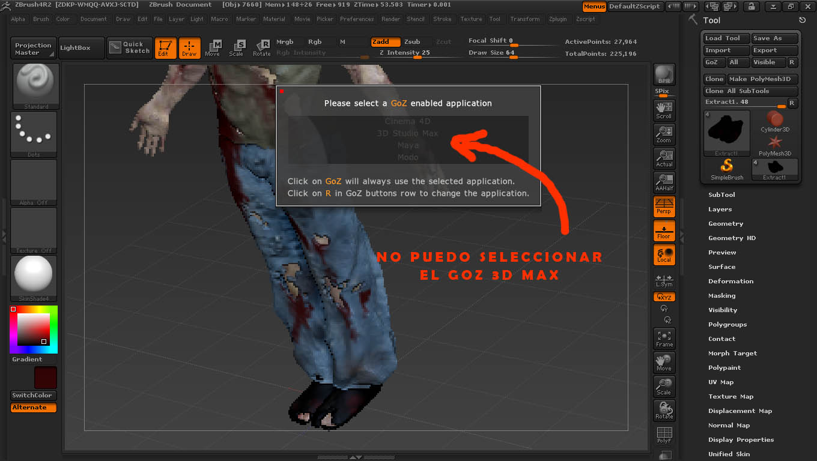Click the AAHalf icon
Screen dimensions: 817x461
[664, 182]
